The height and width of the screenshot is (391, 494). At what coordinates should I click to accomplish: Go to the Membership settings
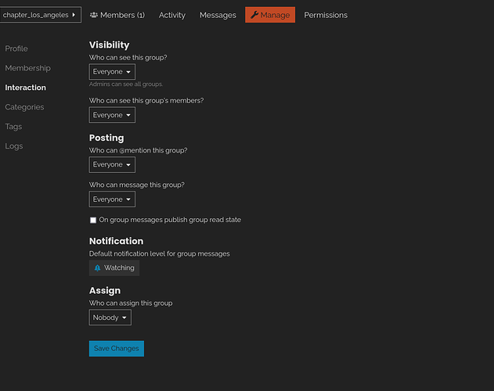[x=27, y=68]
